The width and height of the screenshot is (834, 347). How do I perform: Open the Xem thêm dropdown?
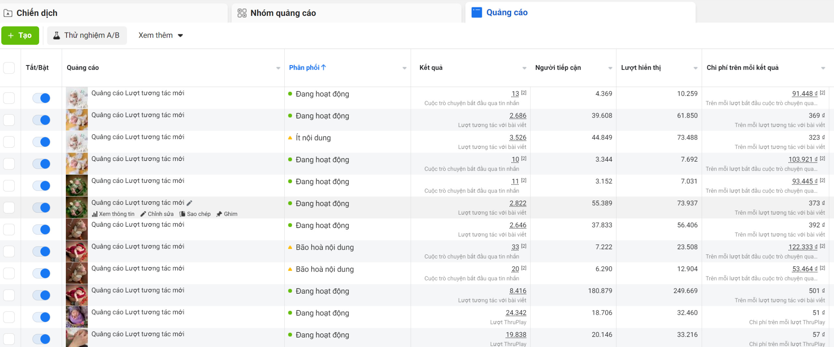pyautogui.click(x=161, y=35)
